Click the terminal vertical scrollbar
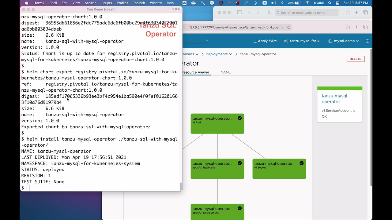The height and width of the screenshot is (220, 392). [181, 186]
